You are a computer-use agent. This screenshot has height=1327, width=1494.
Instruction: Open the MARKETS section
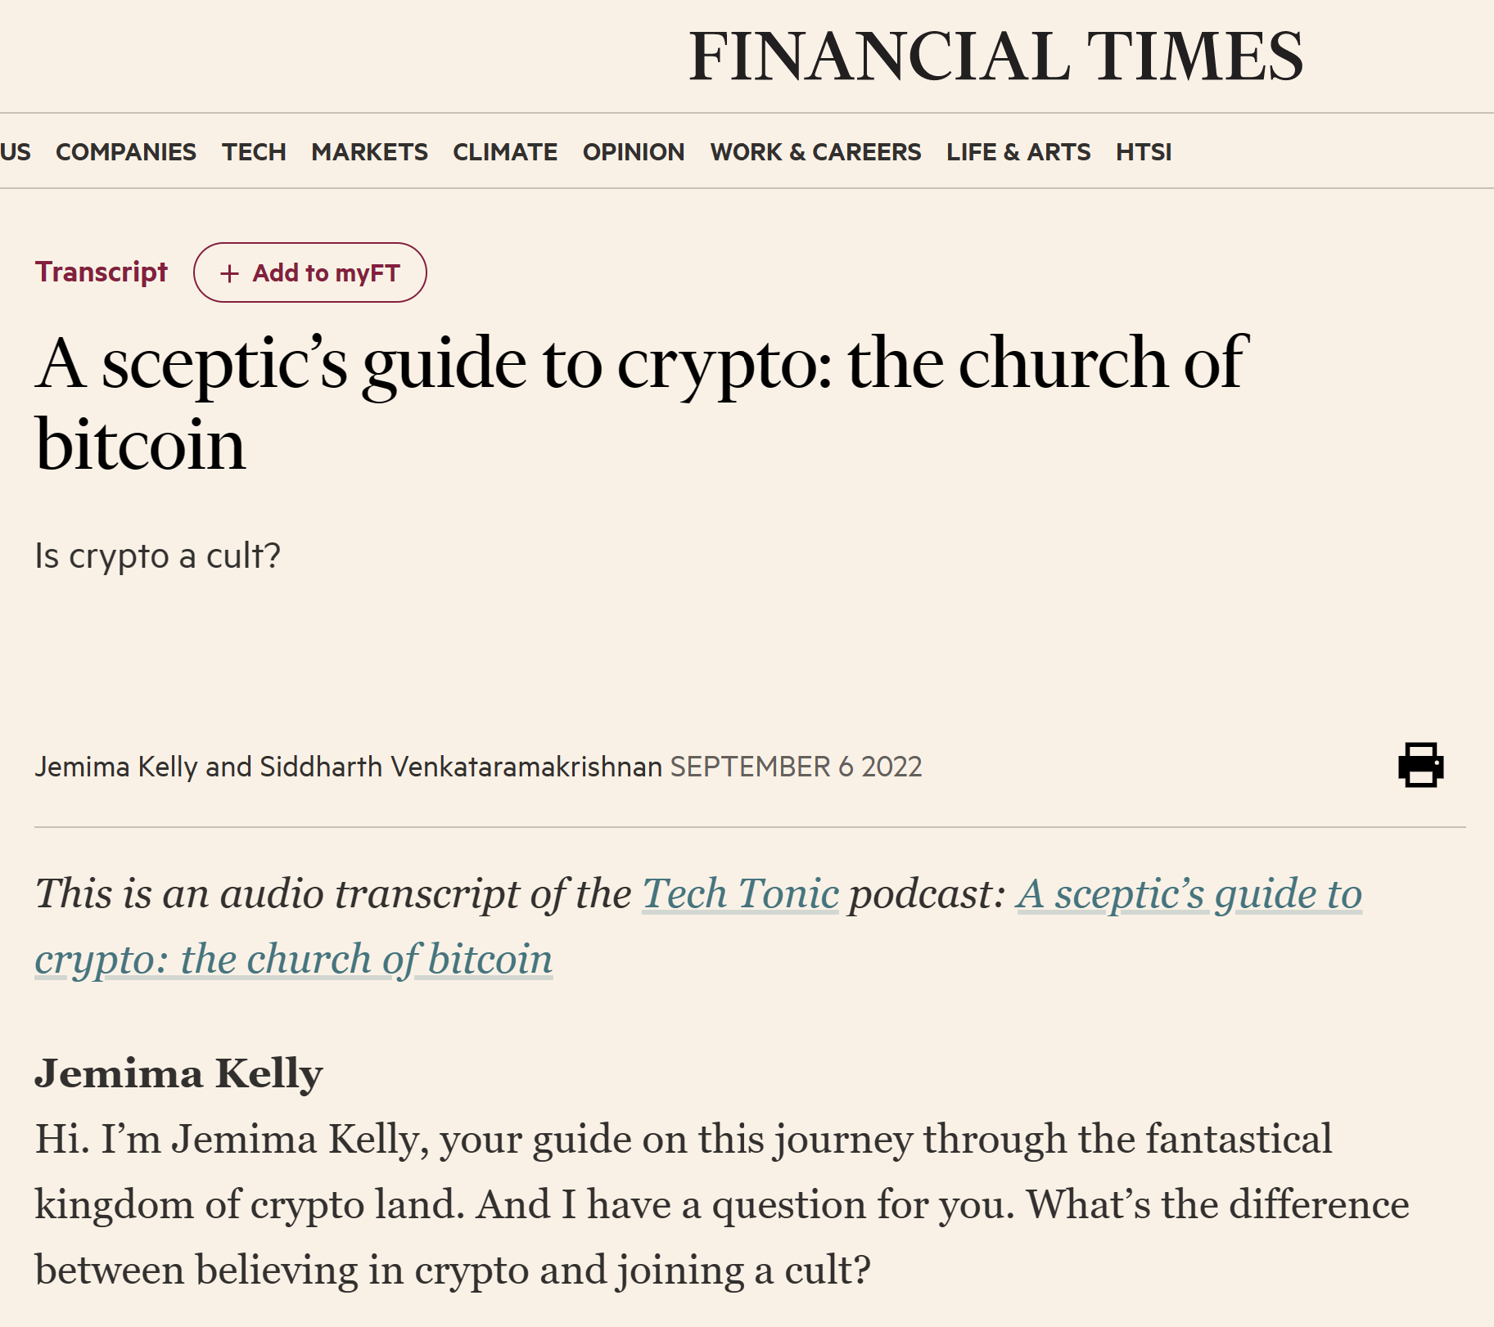(x=369, y=151)
